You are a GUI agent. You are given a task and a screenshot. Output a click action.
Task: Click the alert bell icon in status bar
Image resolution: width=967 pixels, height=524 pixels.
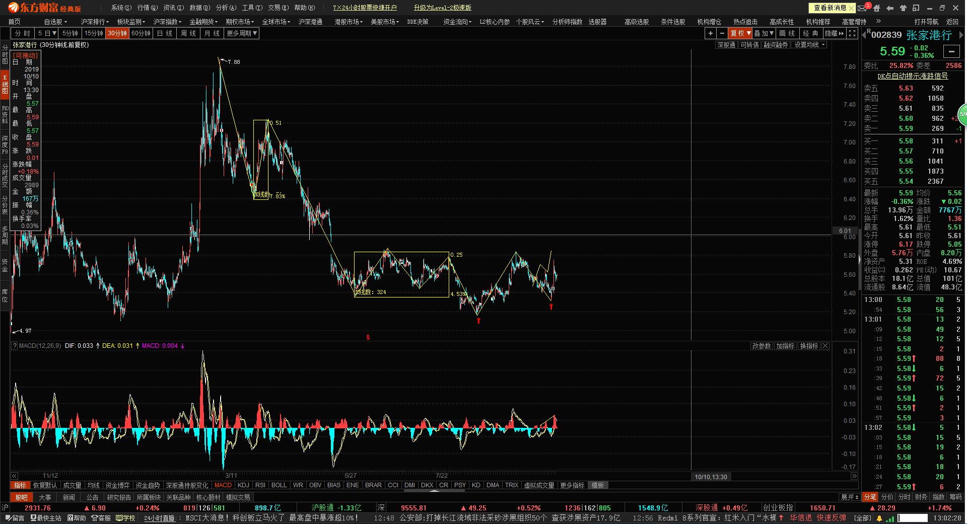click(x=879, y=518)
